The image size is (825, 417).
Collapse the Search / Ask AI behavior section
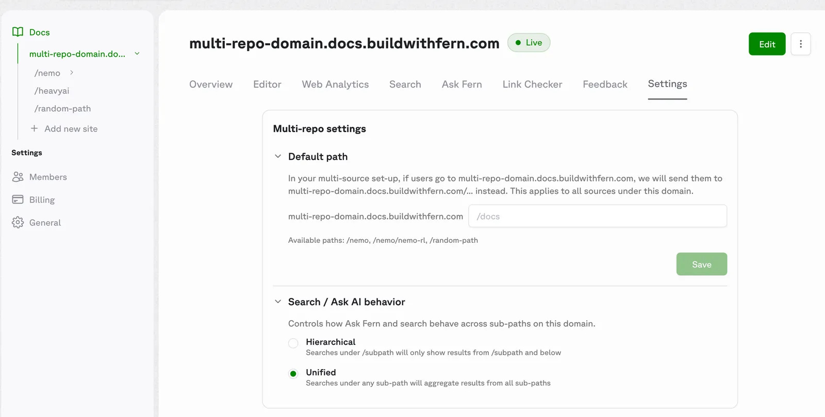click(x=278, y=302)
